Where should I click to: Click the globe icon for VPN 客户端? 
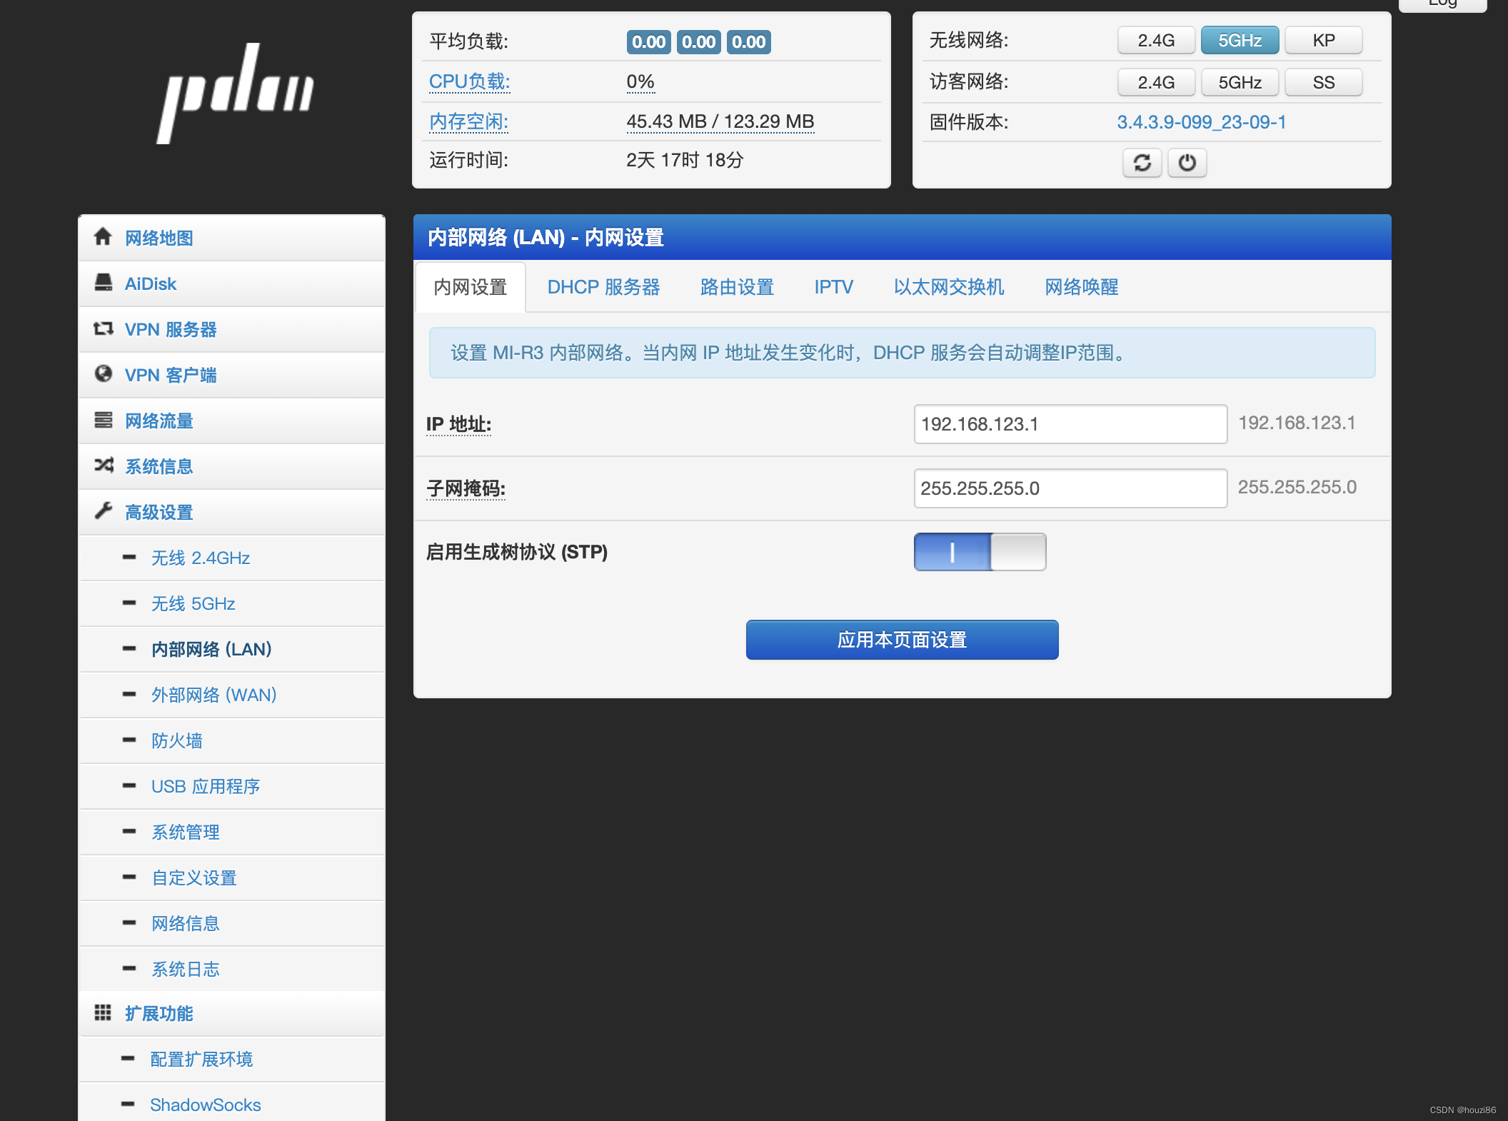pos(103,374)
